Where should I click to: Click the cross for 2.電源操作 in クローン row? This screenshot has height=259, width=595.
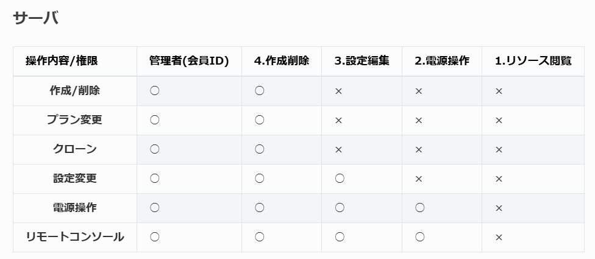pos(419,150)
